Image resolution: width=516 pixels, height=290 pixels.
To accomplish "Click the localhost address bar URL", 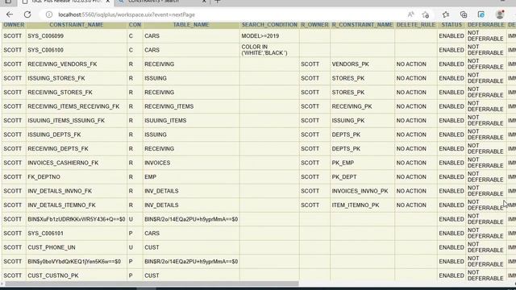I will (127, 14).
